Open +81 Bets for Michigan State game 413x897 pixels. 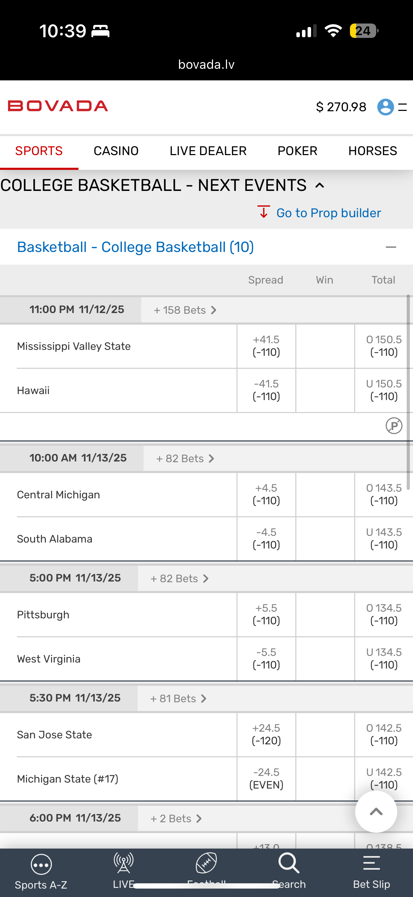[178, 699]
